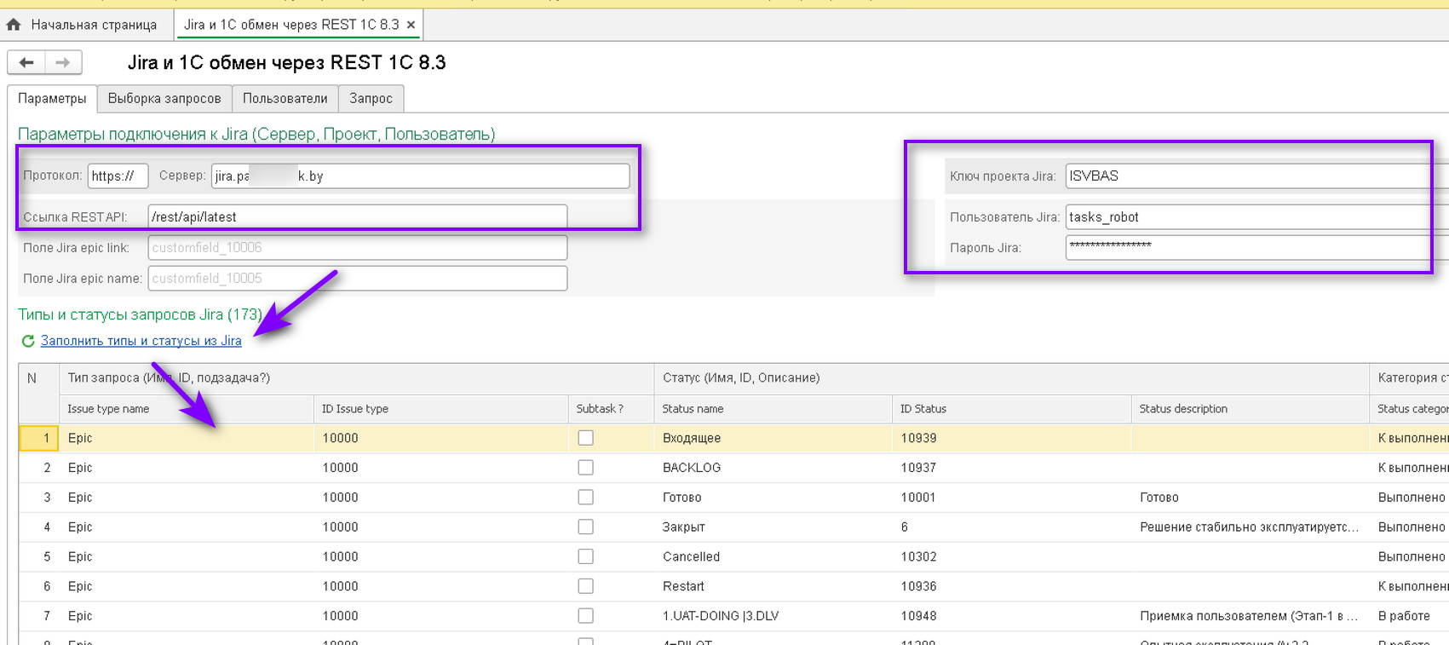
Task: Click the Поле Jira epic name field
Action: pos(358,278)
